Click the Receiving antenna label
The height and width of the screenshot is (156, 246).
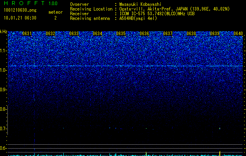click(x=90, y=18)
